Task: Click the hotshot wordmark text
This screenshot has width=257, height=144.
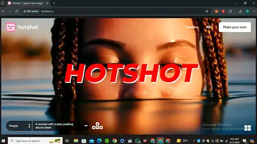Action: pyautogui.click(x=28, y=27)
